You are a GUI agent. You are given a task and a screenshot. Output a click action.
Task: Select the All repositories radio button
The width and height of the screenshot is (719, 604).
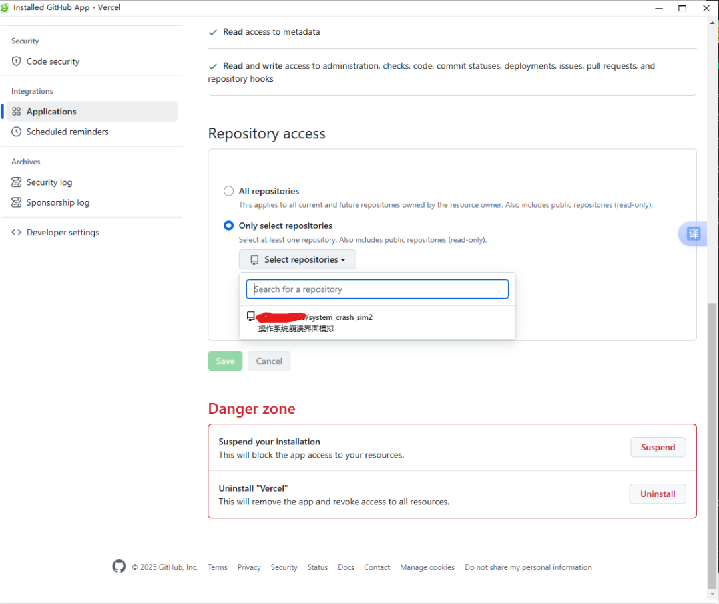tap(229, 191)
